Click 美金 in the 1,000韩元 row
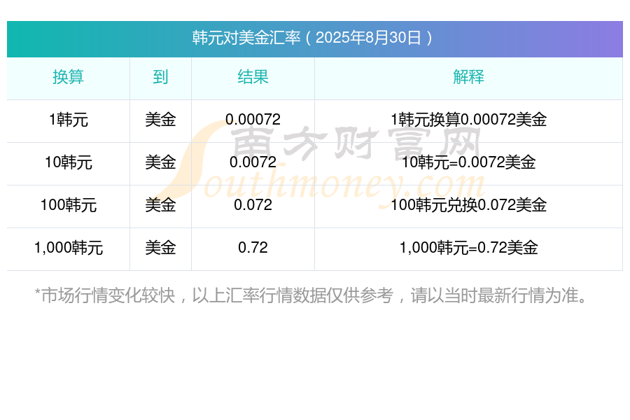Screen dimensions: 630x420 tap(160, 248)
